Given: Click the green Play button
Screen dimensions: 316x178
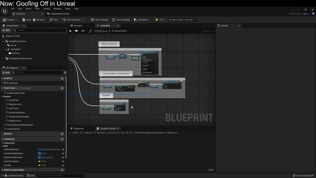Looking at the screenshot, I should pyautogui.click(x=159, y=20).
